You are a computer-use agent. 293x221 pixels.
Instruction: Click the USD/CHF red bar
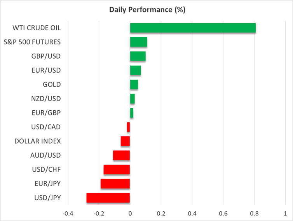117,170
